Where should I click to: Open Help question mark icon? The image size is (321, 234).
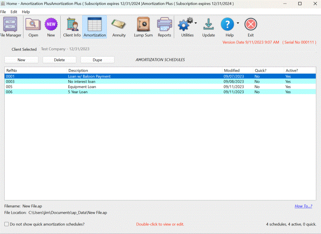pos(227,24)
